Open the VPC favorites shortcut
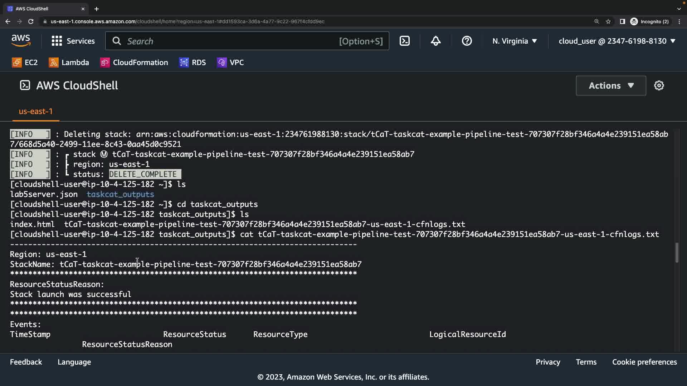This screenshot has height=386, width=687. point(230,63)
